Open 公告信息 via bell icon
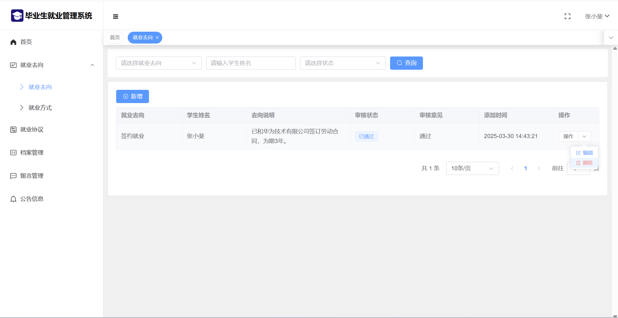 pyautogui.click(x=13, y=199)
